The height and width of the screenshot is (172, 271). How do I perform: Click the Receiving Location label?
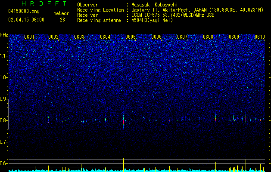point(100,10)
